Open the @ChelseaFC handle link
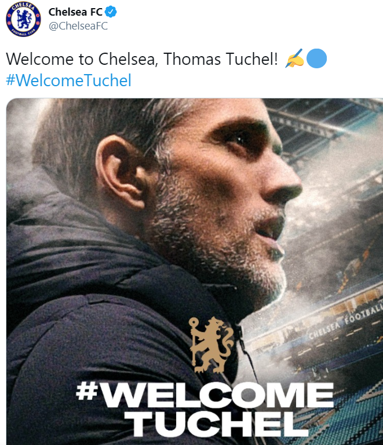The image size is (383, 445). (78, 26)
